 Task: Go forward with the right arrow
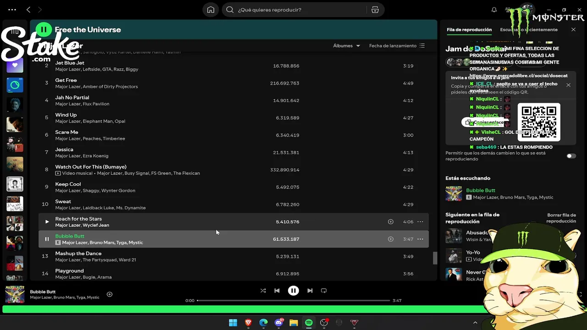[40, 10]
